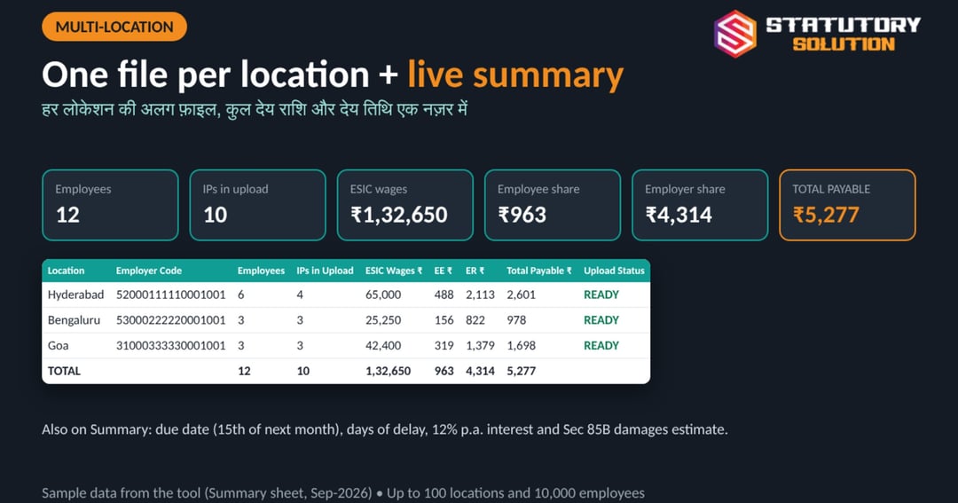Click the Statutory Solution logo icon
Screen dimensions: 958x503
point(735,34)
